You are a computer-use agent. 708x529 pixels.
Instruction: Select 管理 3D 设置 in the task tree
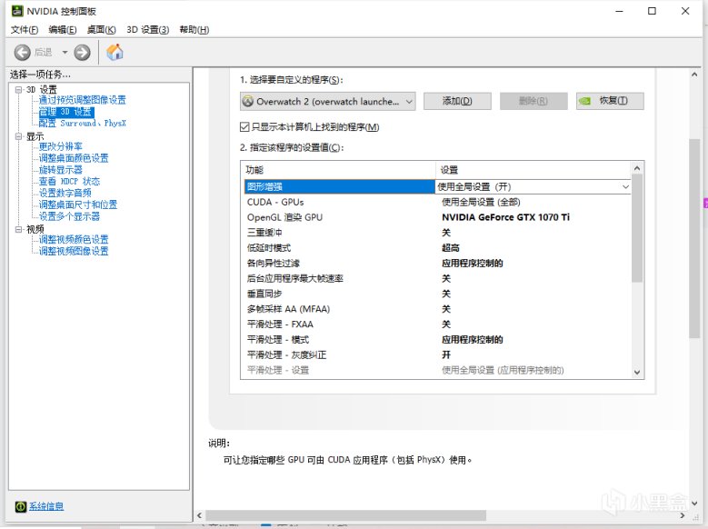[x=66, y=112]
